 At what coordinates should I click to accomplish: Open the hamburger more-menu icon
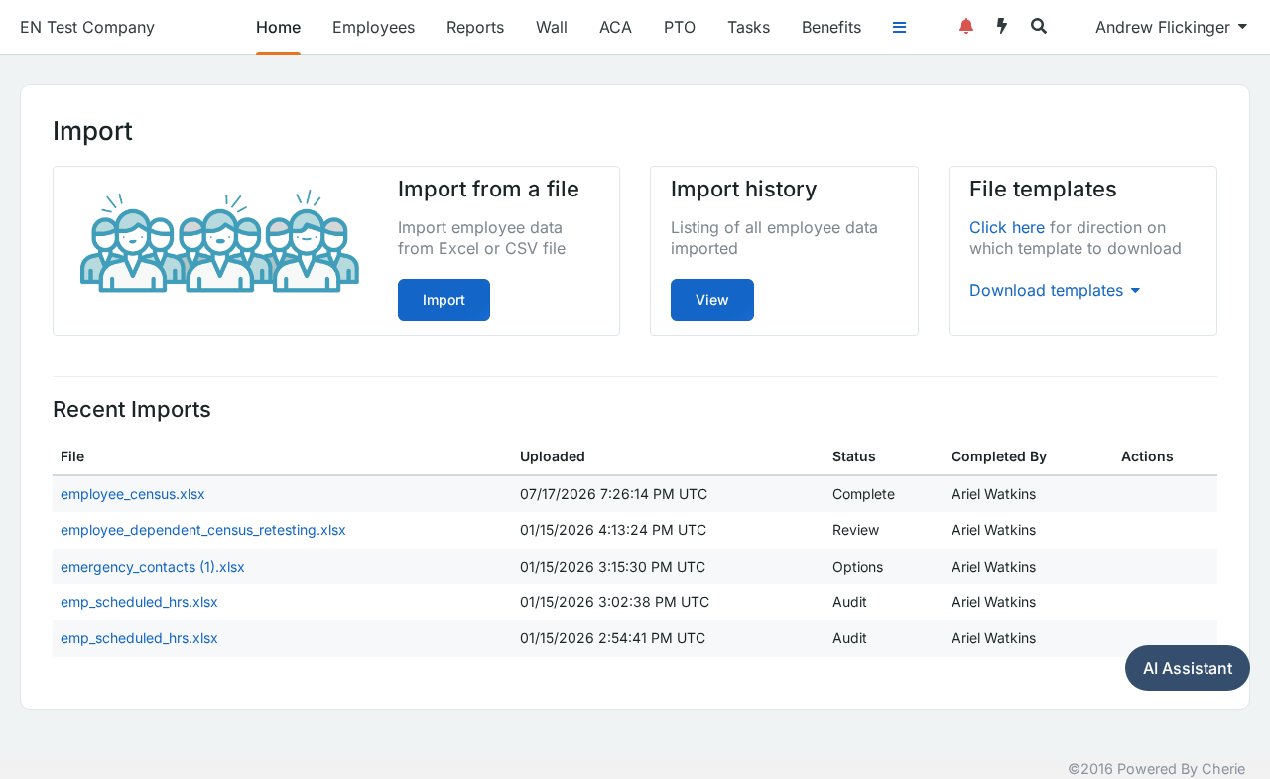coord(899,27)
